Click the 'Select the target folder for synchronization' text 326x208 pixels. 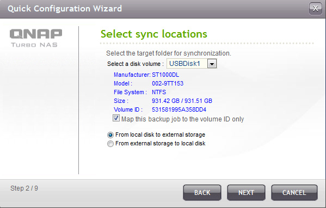(x=169, y=53)
